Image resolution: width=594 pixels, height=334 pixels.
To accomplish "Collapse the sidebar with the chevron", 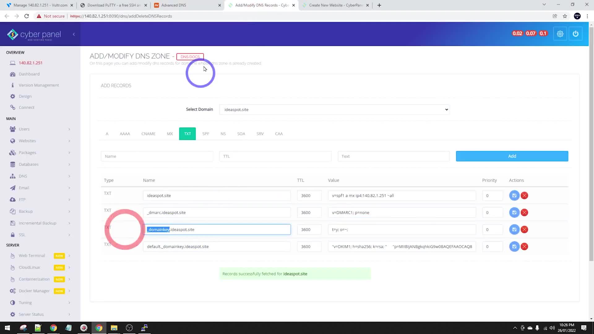I will [74, 34].
